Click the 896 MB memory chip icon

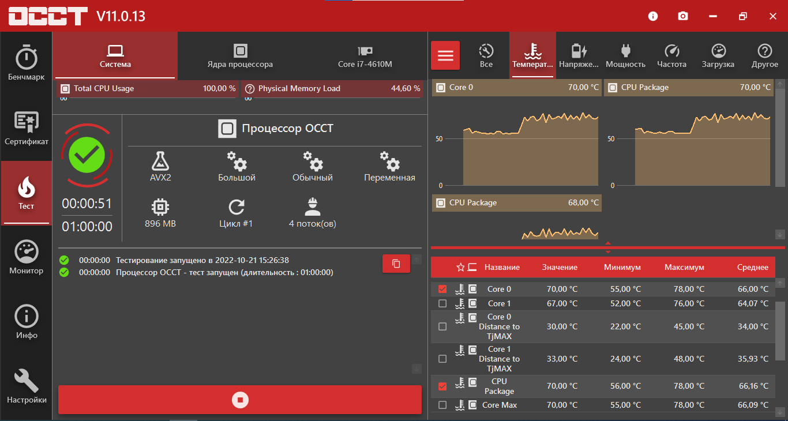coord(160,207)
